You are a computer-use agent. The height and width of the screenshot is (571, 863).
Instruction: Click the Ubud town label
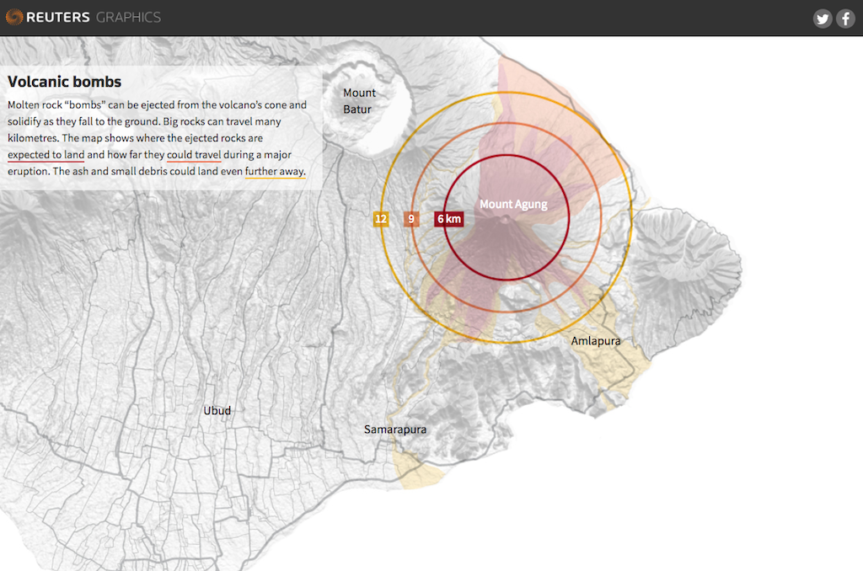tap(217, 410)
